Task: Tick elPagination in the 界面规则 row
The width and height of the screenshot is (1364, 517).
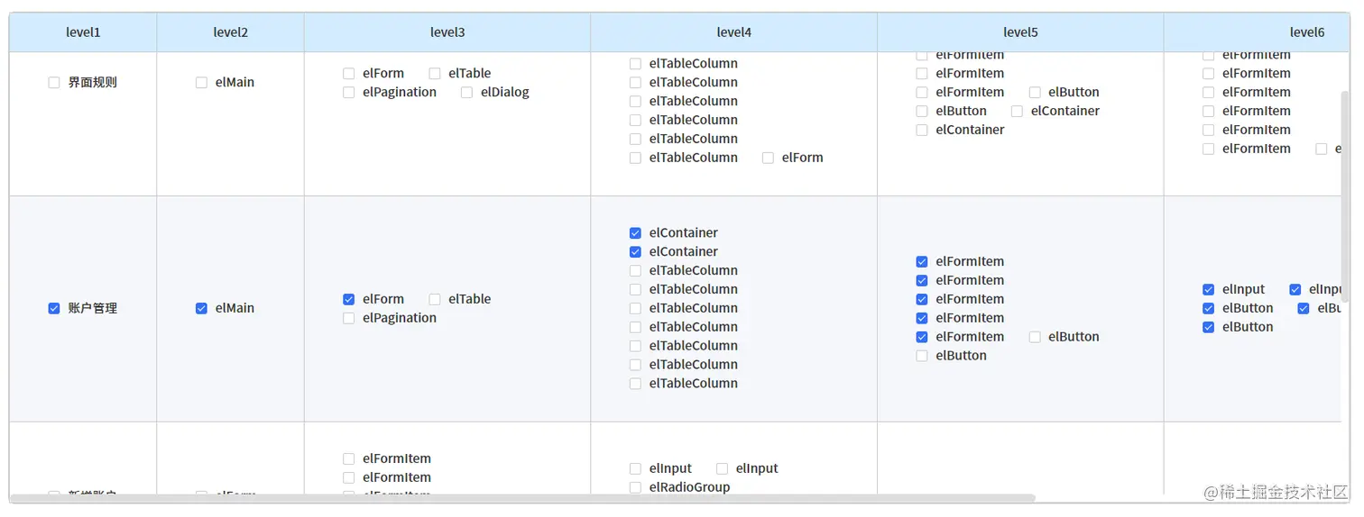Action: coord(349,93)
